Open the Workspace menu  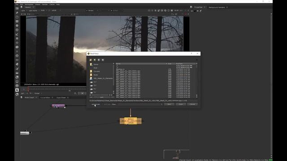click(29, 4)
